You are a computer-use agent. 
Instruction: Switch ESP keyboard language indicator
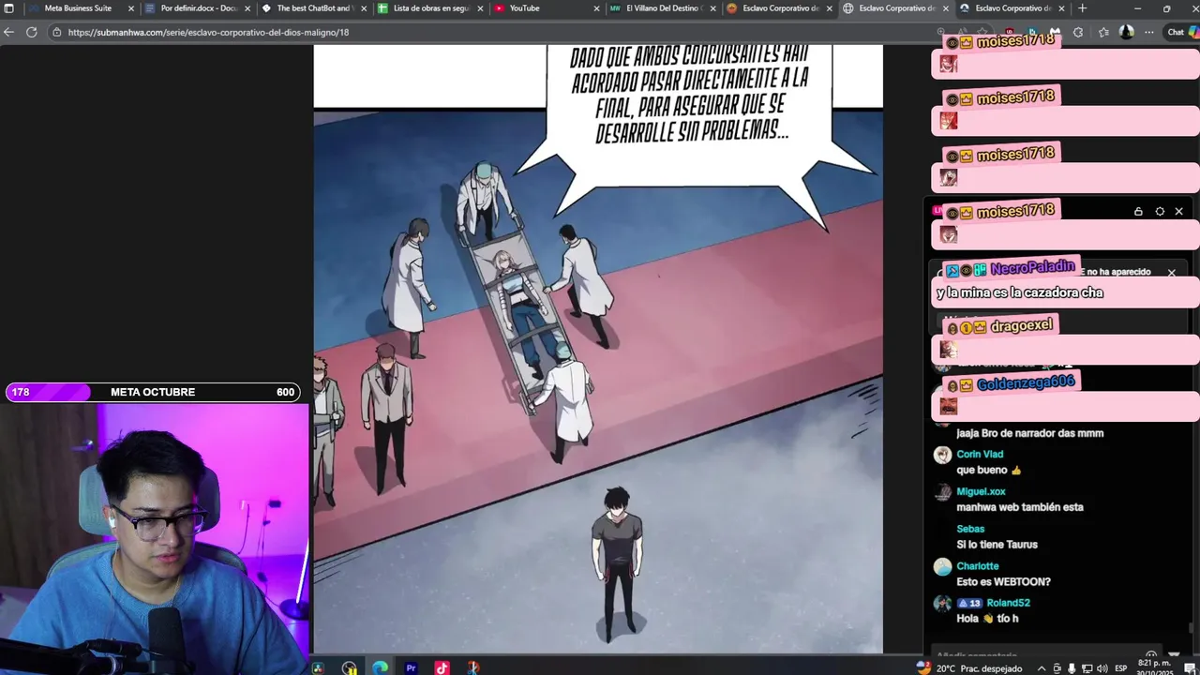pyautogui.click(x=1121, y=667)
